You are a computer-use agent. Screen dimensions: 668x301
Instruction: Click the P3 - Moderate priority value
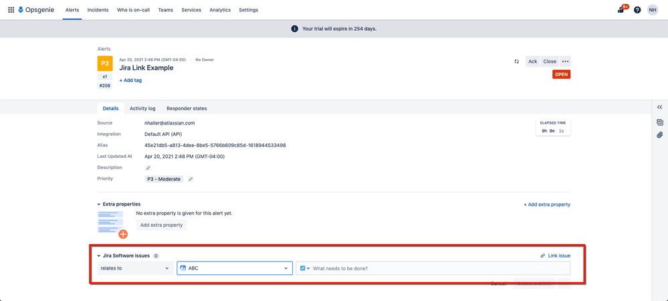(x=164, y=179)
